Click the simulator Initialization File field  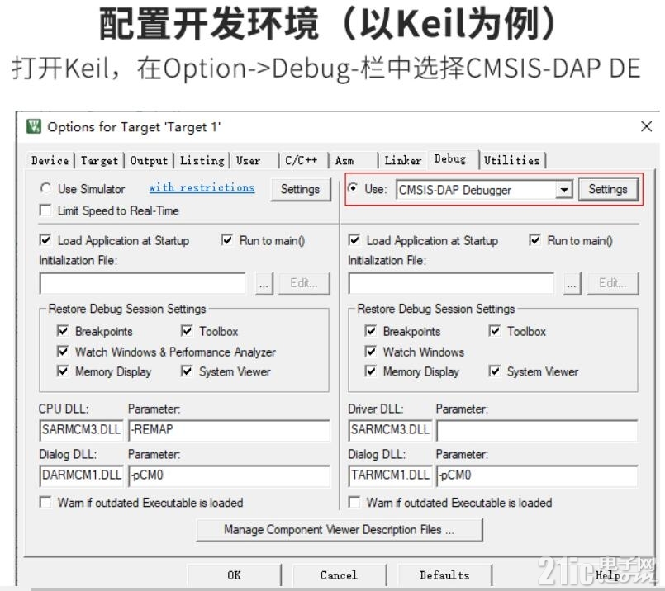pos(142,283)
